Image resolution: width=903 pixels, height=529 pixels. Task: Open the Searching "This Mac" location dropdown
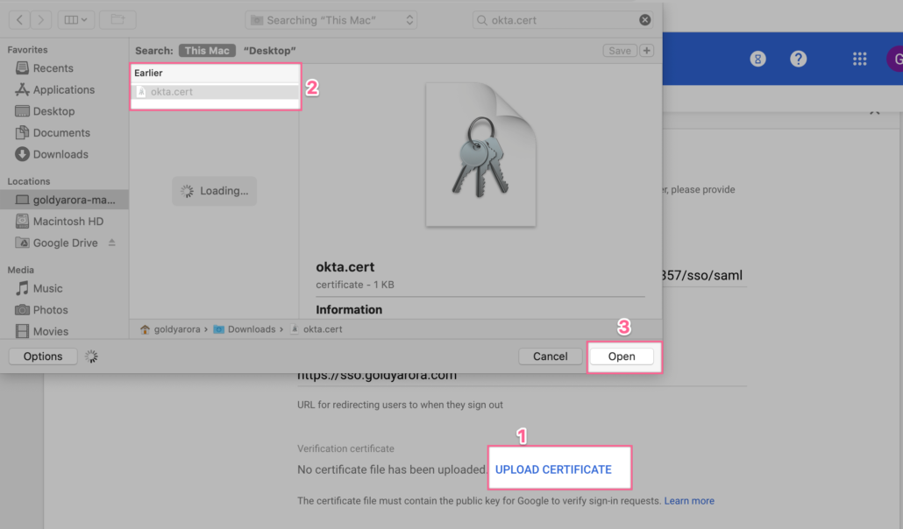[331, 20]
